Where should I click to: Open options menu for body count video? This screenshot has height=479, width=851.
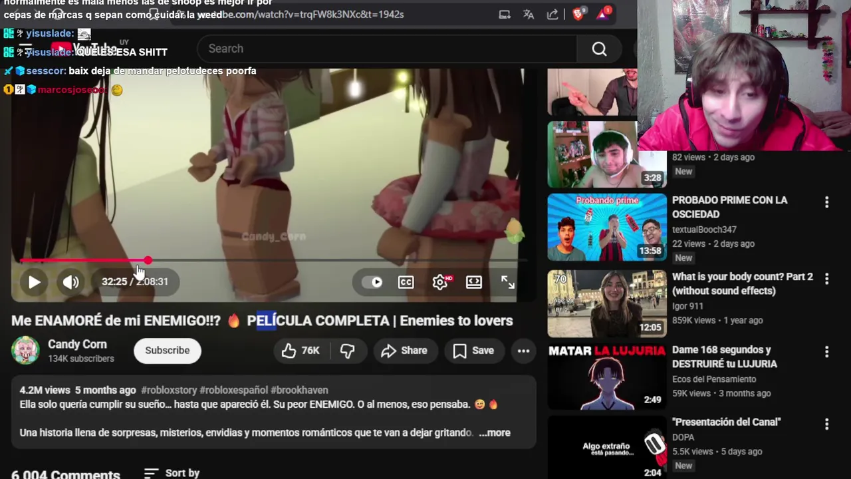(826, 279)
